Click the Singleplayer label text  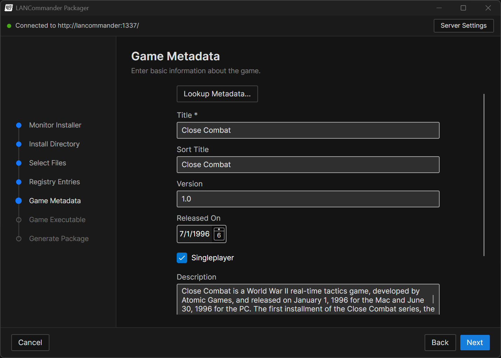pos(212,258)
